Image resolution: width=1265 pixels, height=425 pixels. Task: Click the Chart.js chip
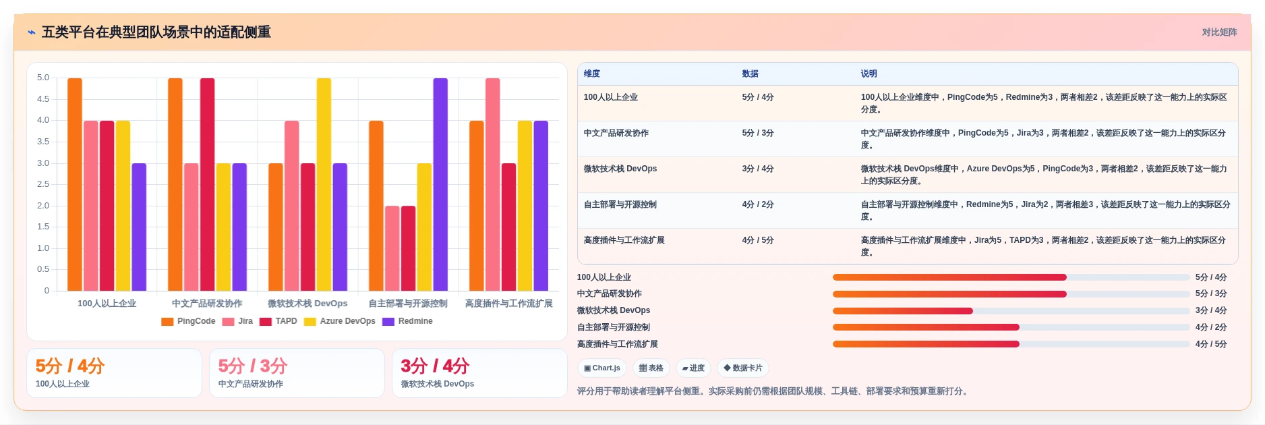(602, 368)
